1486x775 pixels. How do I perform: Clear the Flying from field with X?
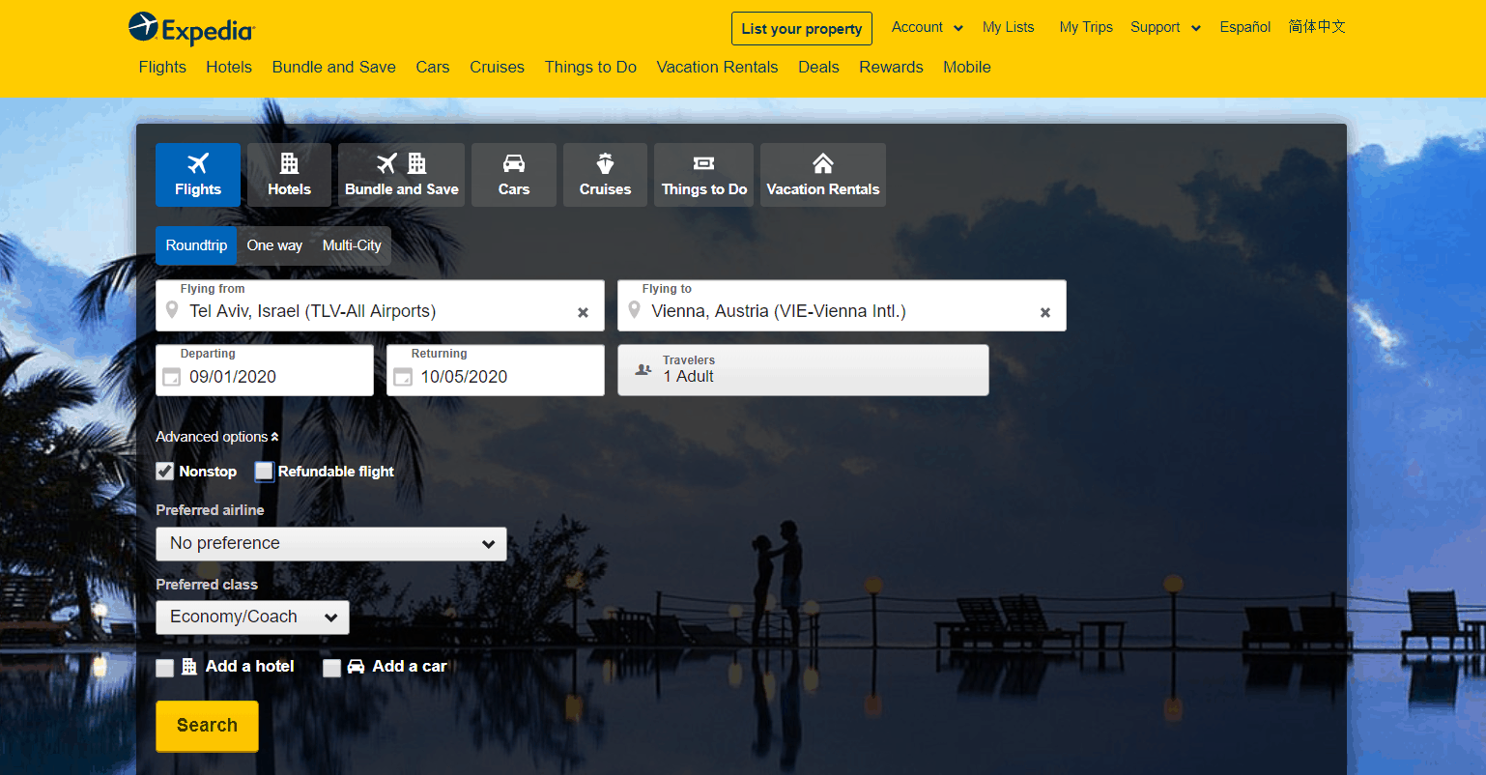click(583, 312)
